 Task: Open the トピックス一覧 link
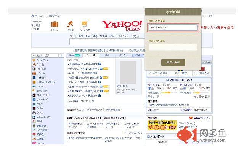point(87,101)
